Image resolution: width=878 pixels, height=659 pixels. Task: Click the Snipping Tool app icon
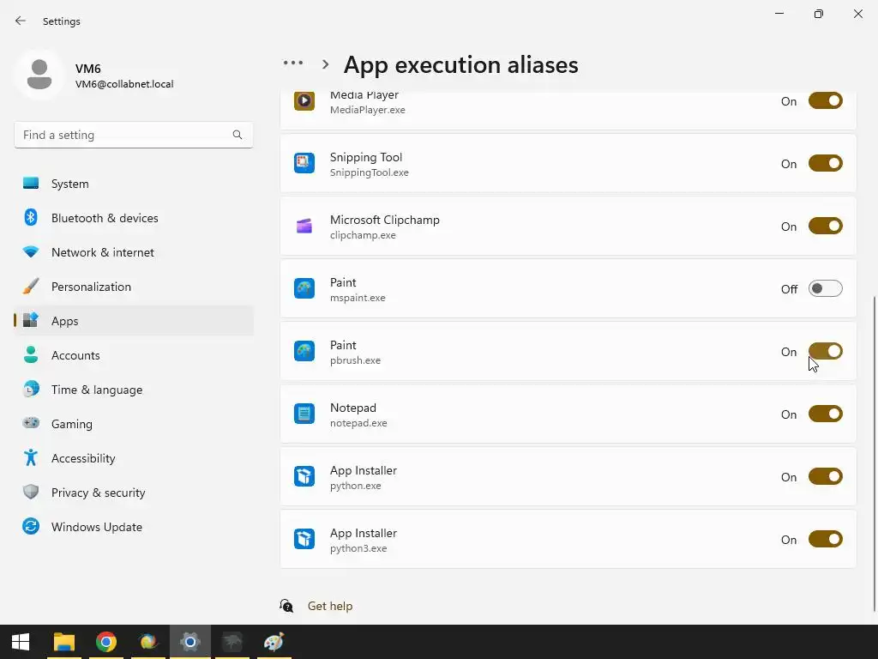[x=304, y=163]
